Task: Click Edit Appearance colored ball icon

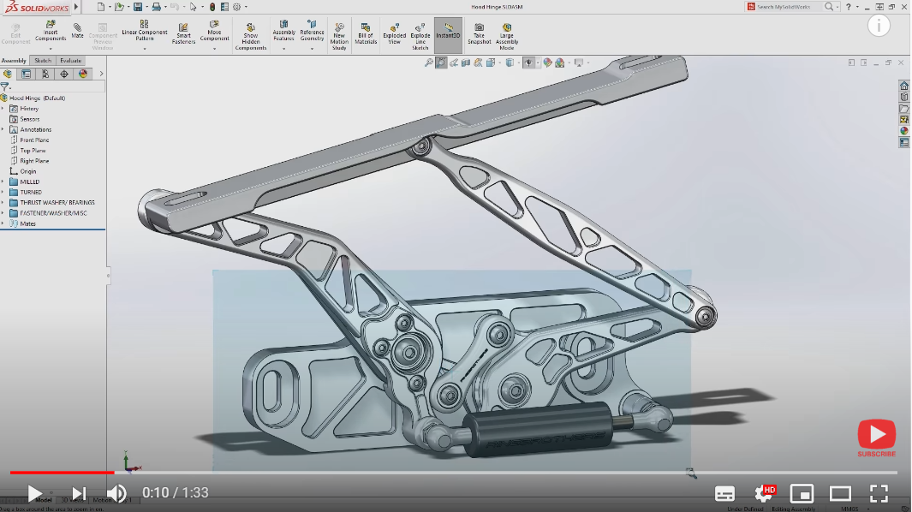Action: [x=547, y=63]
